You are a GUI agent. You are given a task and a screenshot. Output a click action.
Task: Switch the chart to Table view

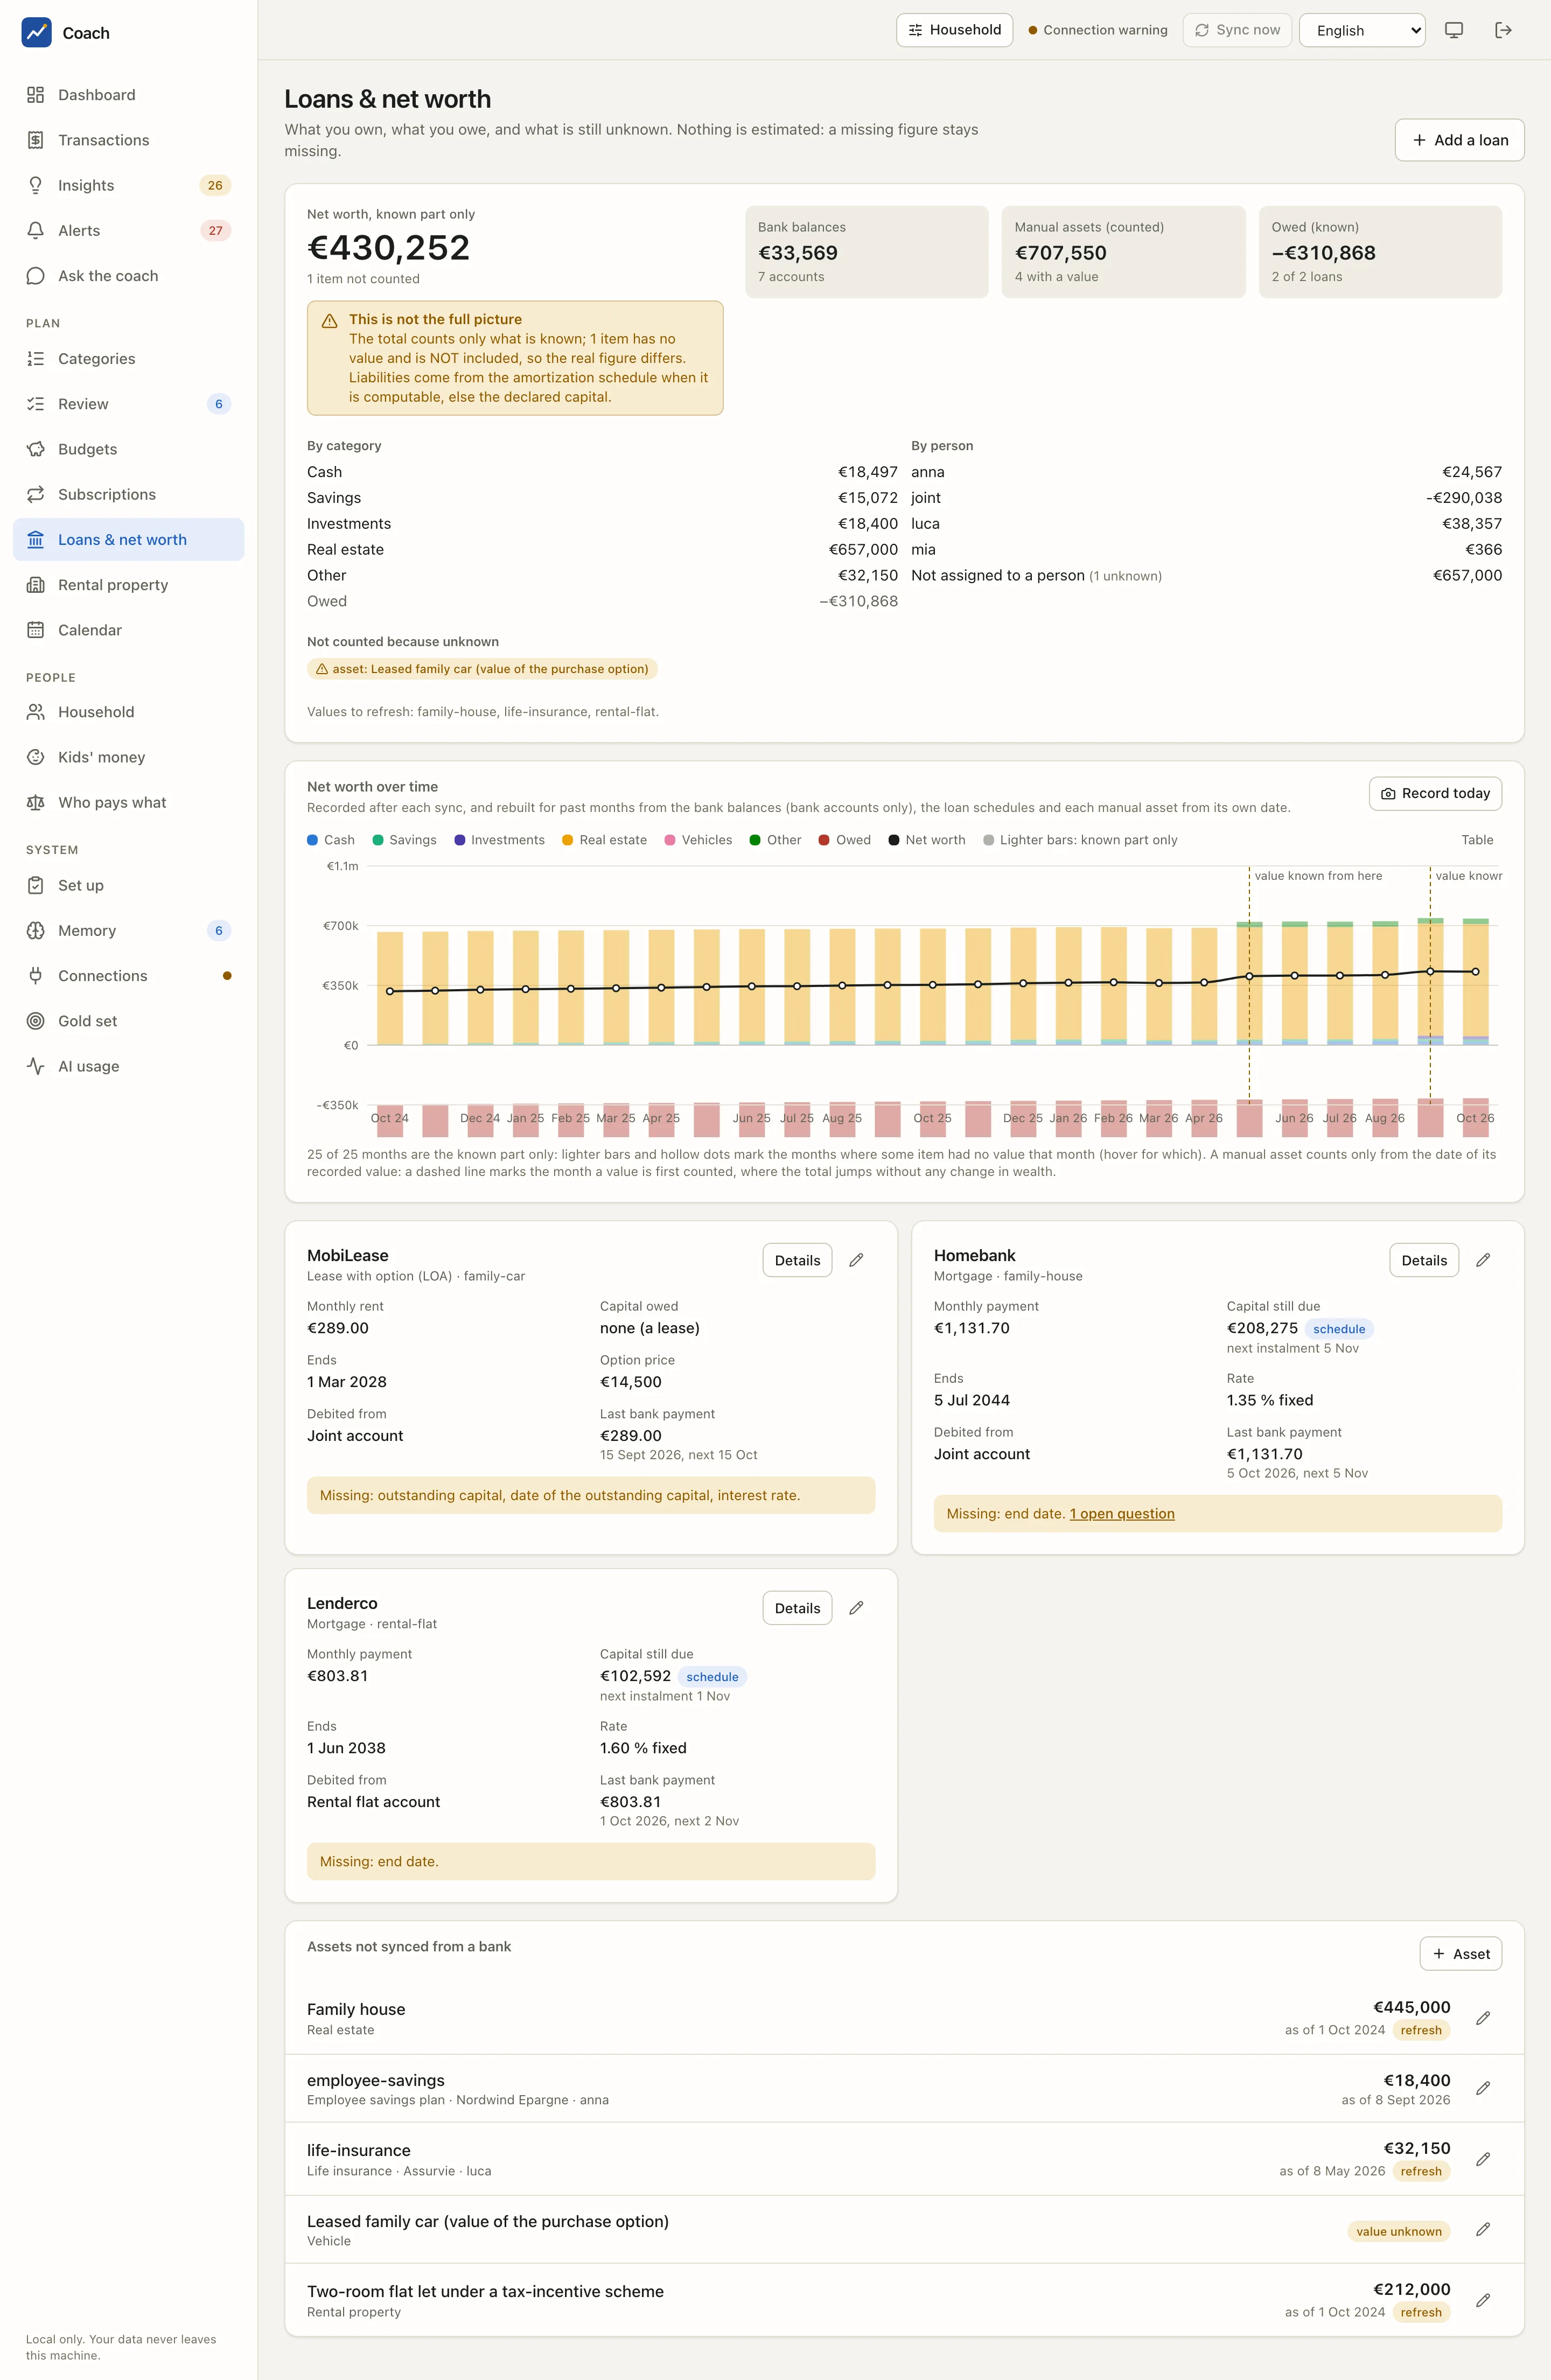(1477, 840)
